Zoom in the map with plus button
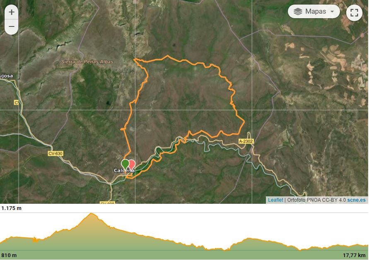This screenshot has width=369, height=260. tap(11, 12)
